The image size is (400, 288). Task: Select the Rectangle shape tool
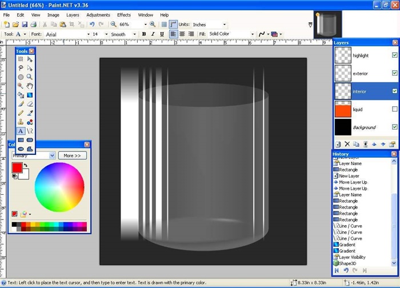pyautogui.click(x=21, y=140)
